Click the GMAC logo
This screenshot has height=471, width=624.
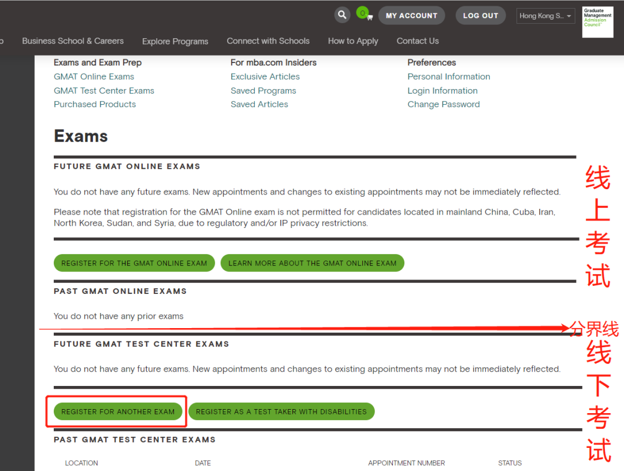597,22
